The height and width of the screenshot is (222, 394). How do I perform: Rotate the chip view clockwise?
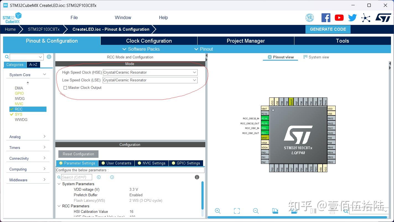(275, 211)
